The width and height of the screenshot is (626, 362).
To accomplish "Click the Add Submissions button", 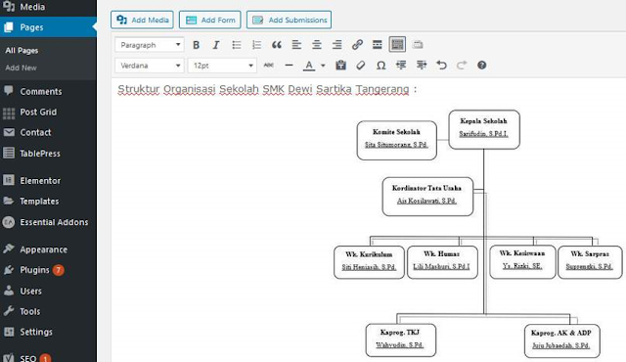I will (290, 20).
